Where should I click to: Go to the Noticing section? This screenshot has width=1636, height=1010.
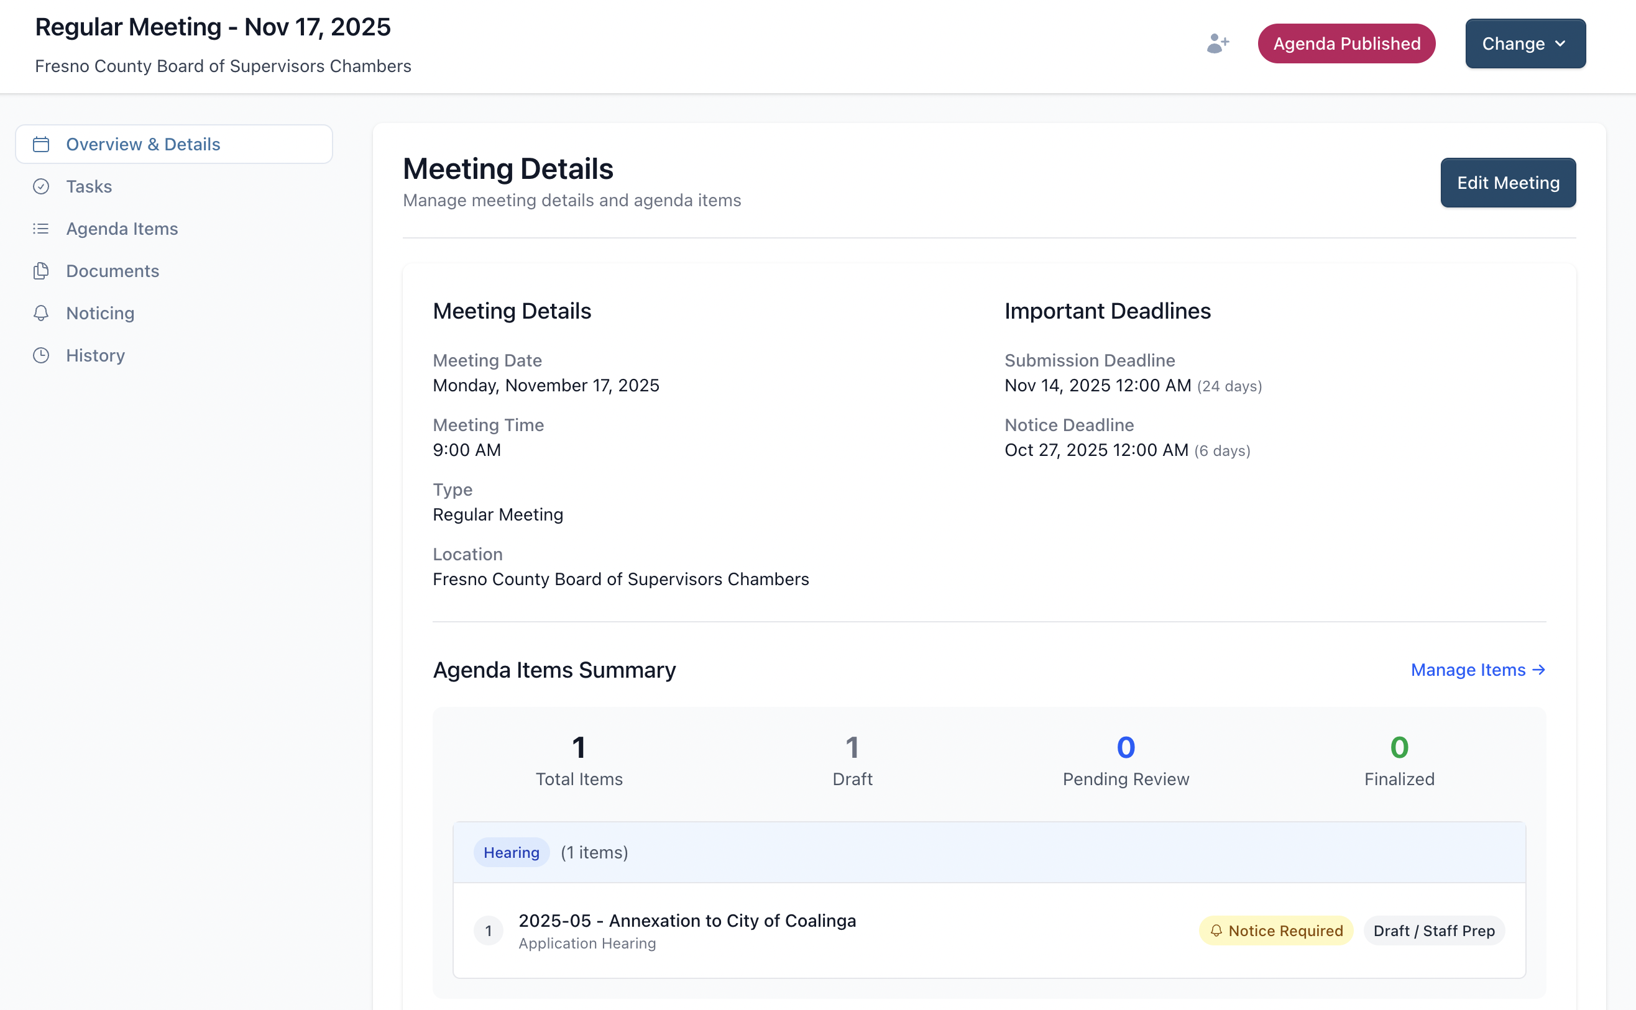pyautogui.click(x=100, y=312)
